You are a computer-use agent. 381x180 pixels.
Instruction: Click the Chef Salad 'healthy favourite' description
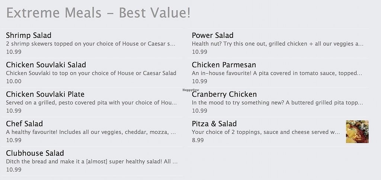tap(91, 132)
